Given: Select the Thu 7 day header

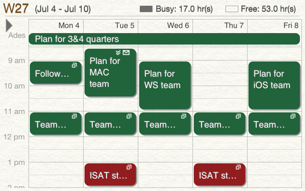Looking at the screenshot, I should [234, 25].
